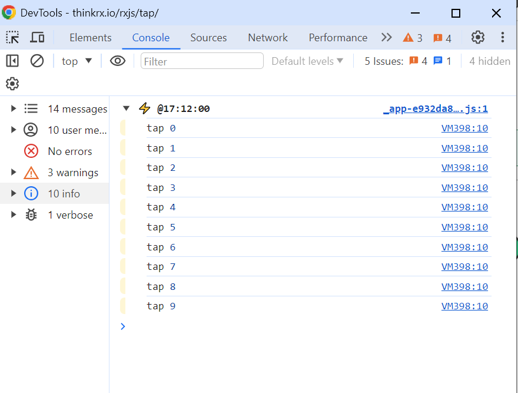Image resolution: width=518 pixels, height=393 pixels.
Task: Clear the console messages
Action: point(36,61)
